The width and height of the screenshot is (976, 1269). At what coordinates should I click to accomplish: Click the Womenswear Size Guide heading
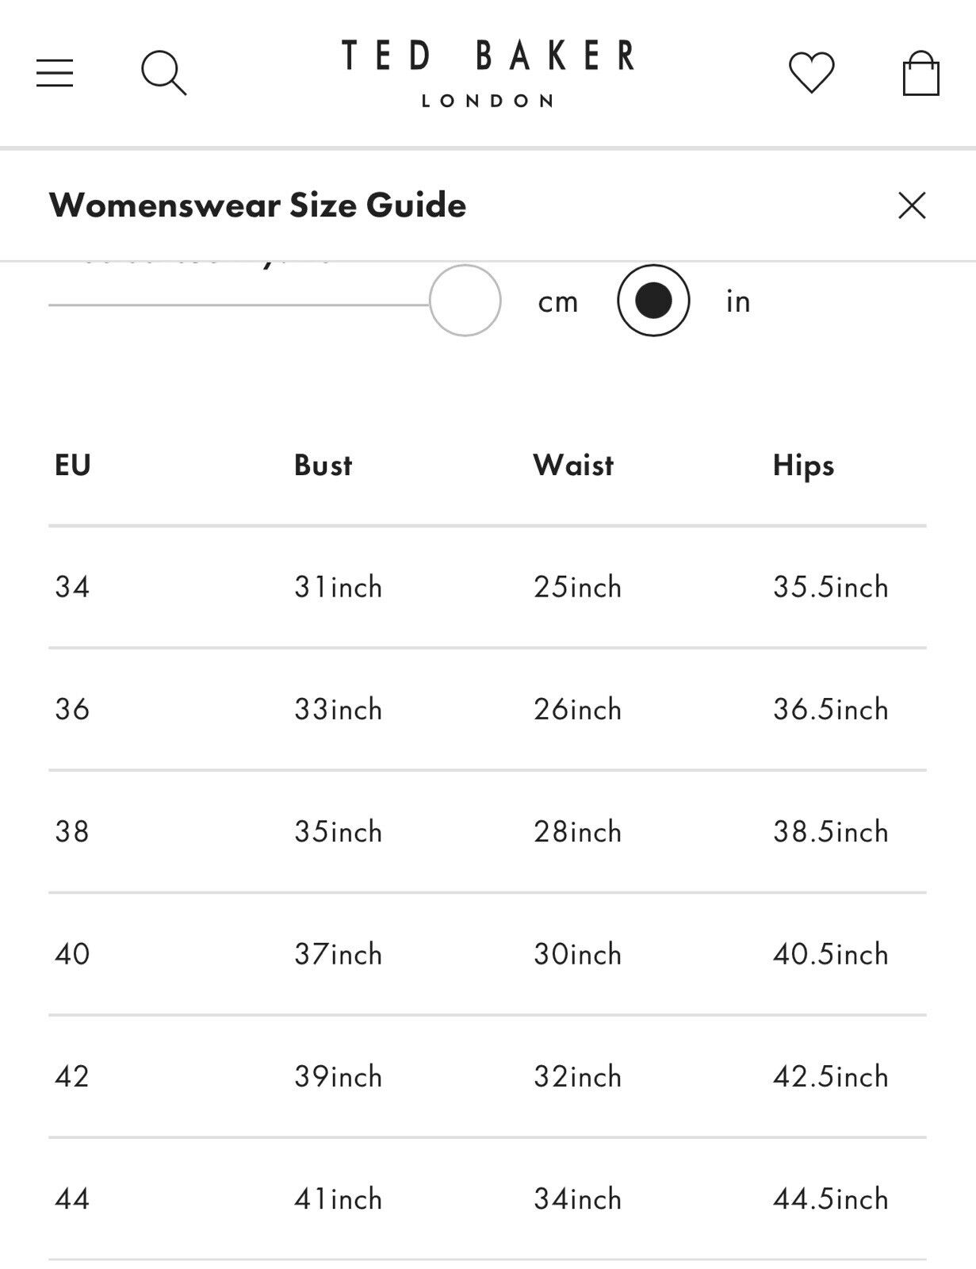(258, 205)
